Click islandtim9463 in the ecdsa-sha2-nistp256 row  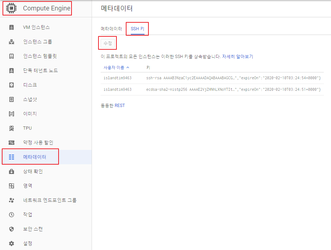point(118,89)
